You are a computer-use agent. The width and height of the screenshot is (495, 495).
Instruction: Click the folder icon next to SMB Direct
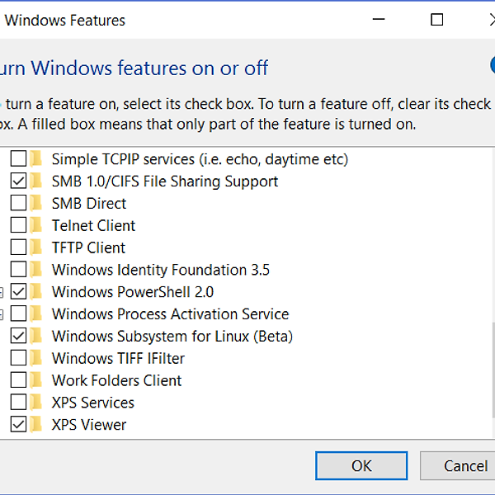point(36,203)
